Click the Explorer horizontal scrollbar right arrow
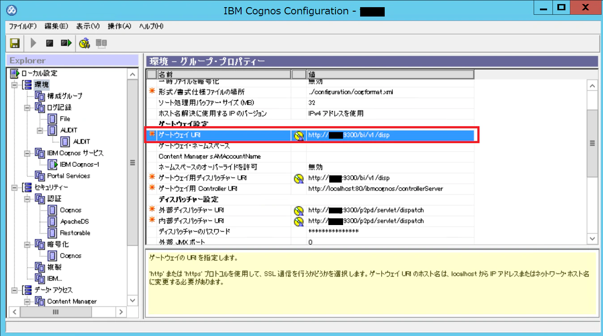603x336 pixels. pyautogui.click(x=121, y=312)
